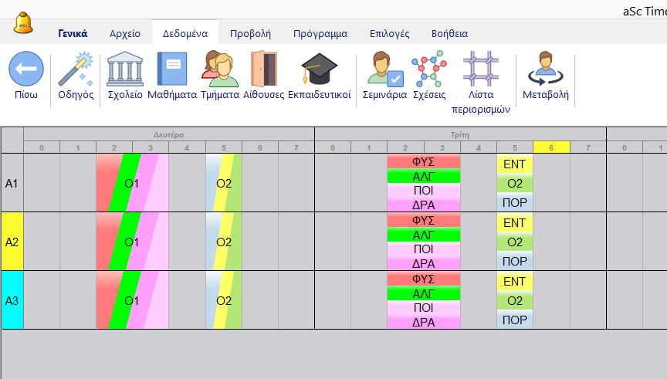Open Αίθουσες classrooms door icon

pos(264,69)
